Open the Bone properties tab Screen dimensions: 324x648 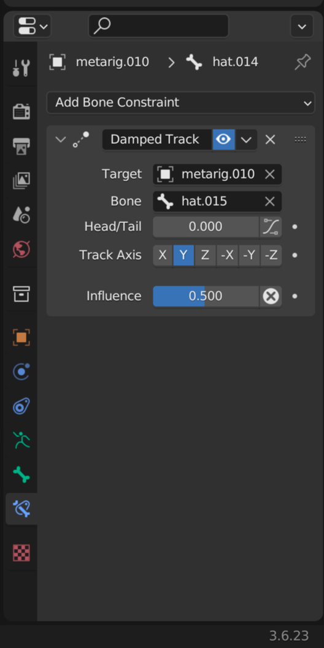(x=21, y=474)
